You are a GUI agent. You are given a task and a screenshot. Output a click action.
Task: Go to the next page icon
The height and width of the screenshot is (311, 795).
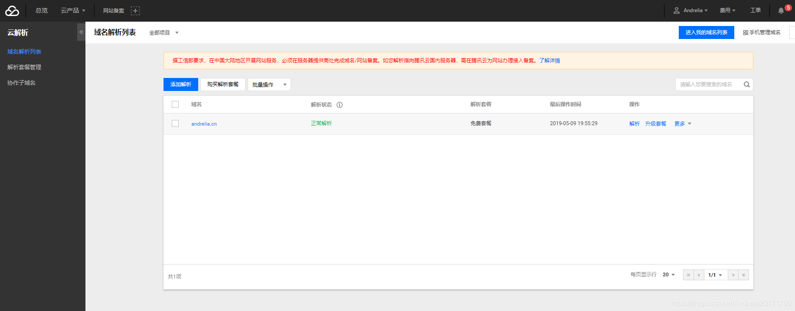(733, 275)
